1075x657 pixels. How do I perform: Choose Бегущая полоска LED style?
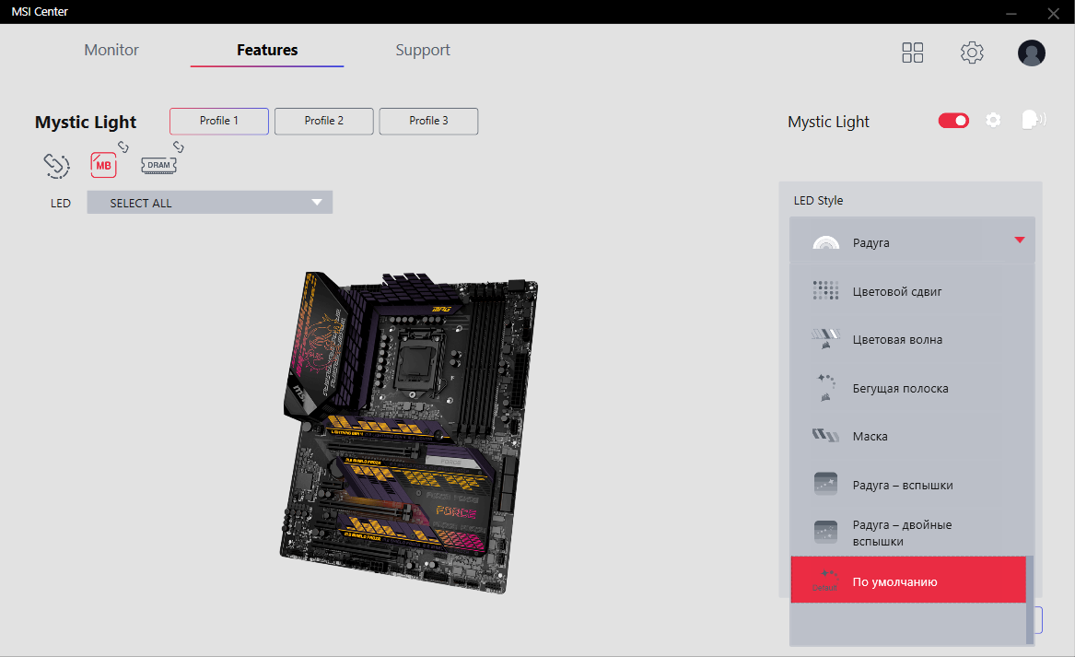(908, 388)
